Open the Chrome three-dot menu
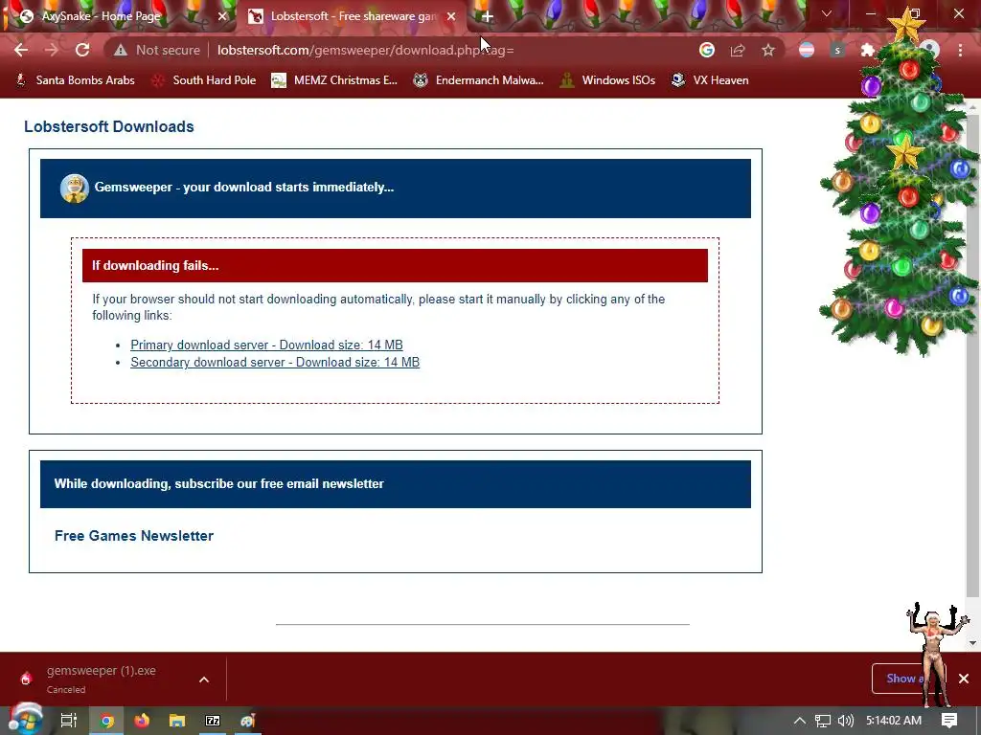This screenshot has width=981, height=735. (960, 50)
